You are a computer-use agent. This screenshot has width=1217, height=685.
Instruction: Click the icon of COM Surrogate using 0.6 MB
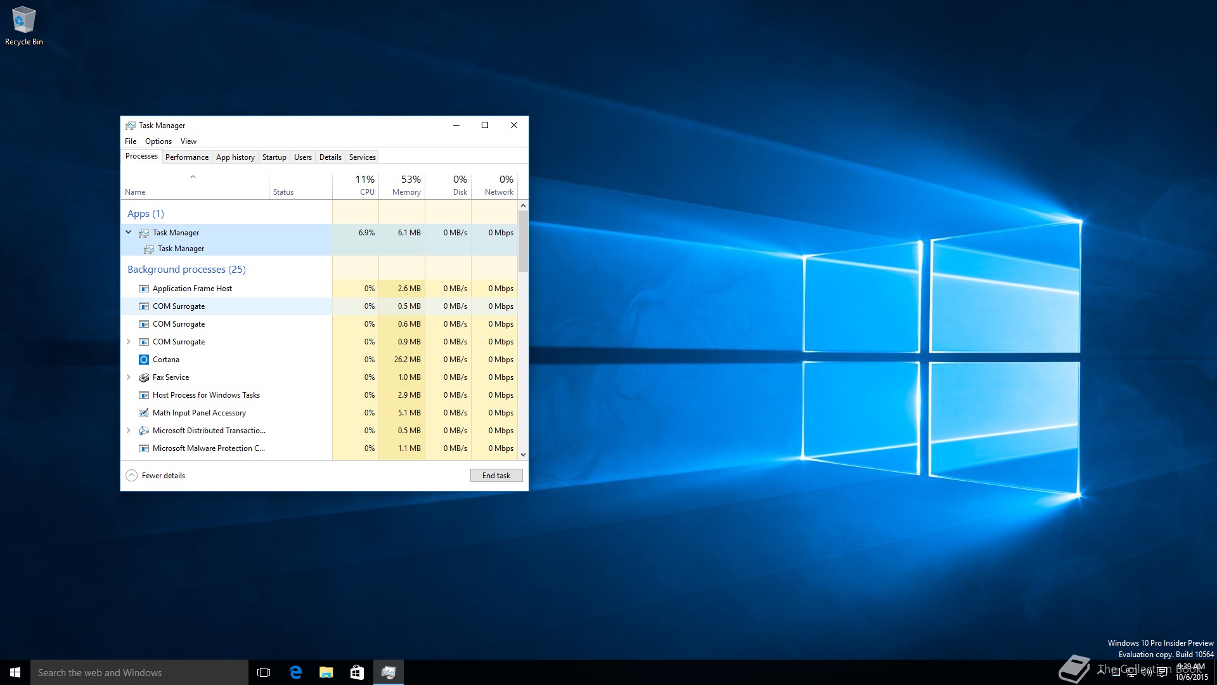pyautogui.click(x=144, y=324)
